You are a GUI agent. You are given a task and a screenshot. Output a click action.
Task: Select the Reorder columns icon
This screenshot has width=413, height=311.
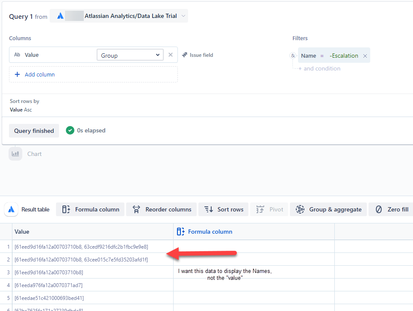tap(136, 209)
